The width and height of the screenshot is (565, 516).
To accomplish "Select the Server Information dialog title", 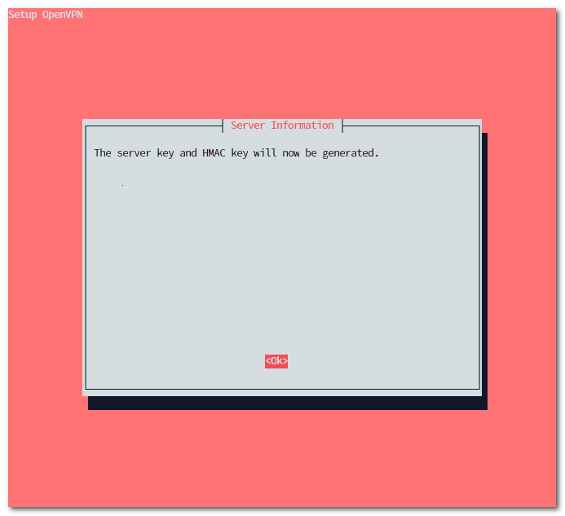I will 282,126.
